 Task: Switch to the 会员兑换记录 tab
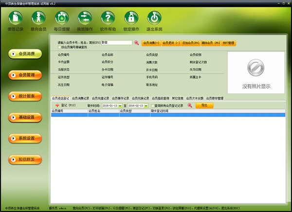click(x=141, y=98)
